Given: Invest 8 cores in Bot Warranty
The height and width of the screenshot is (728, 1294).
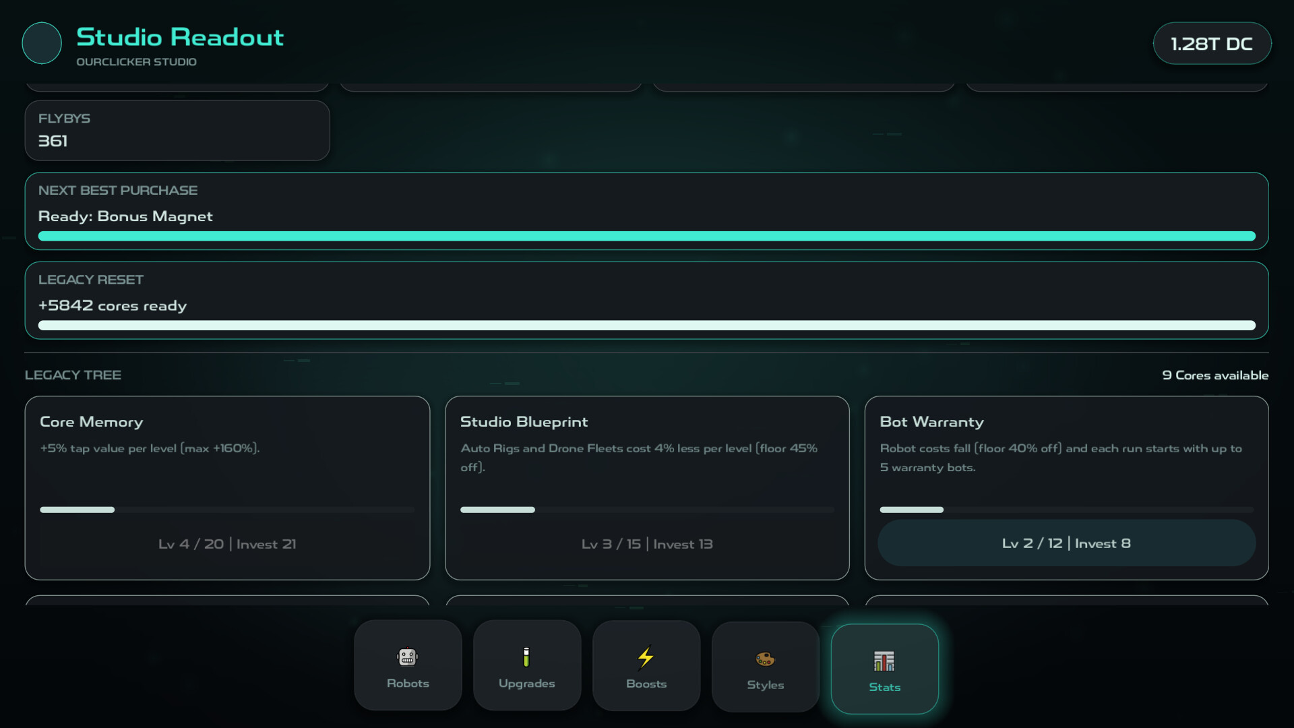Looking at the screenshot, I should click(1066, 543).
